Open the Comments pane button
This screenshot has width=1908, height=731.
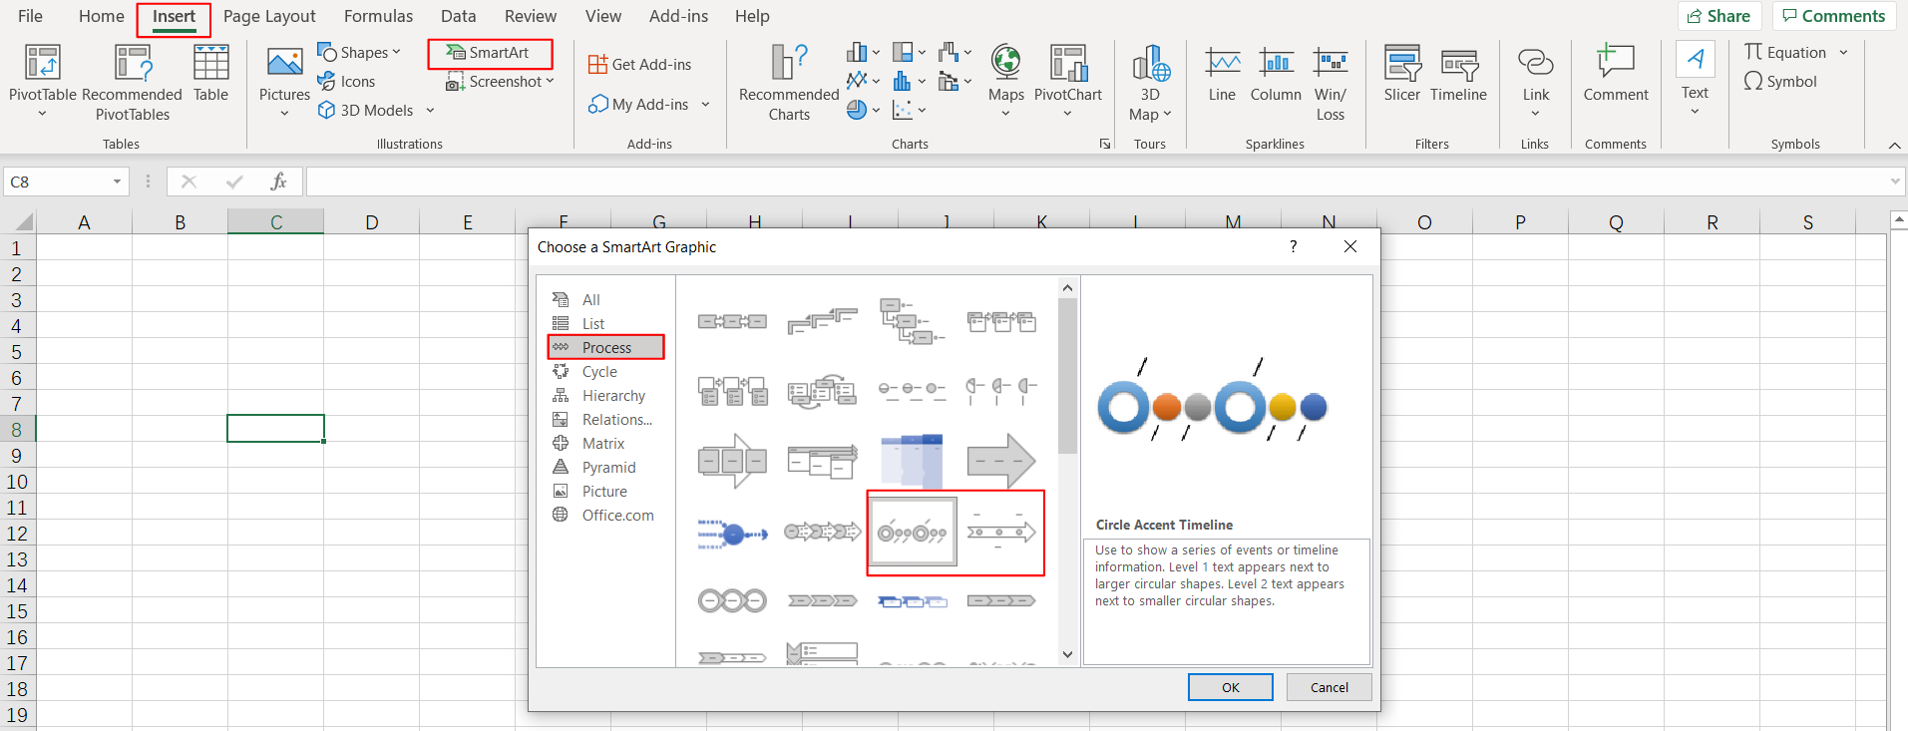(x=1833, y=16)
